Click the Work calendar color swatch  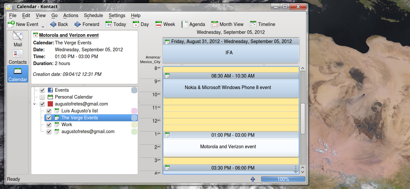[x=134, y=125]
